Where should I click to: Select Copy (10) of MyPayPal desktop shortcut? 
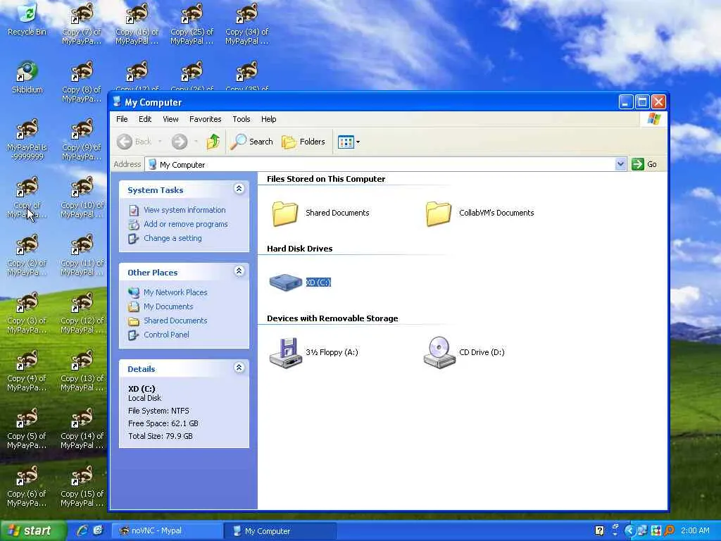pos(82,197)
